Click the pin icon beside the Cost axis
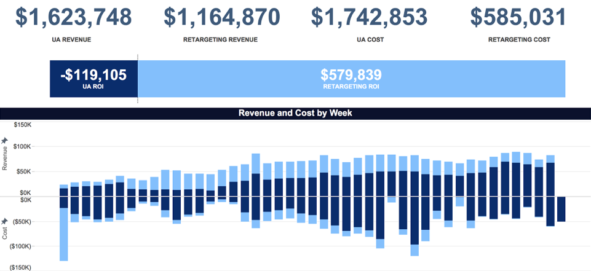This screenshot has width=591, height=271. tap(5, 221)
